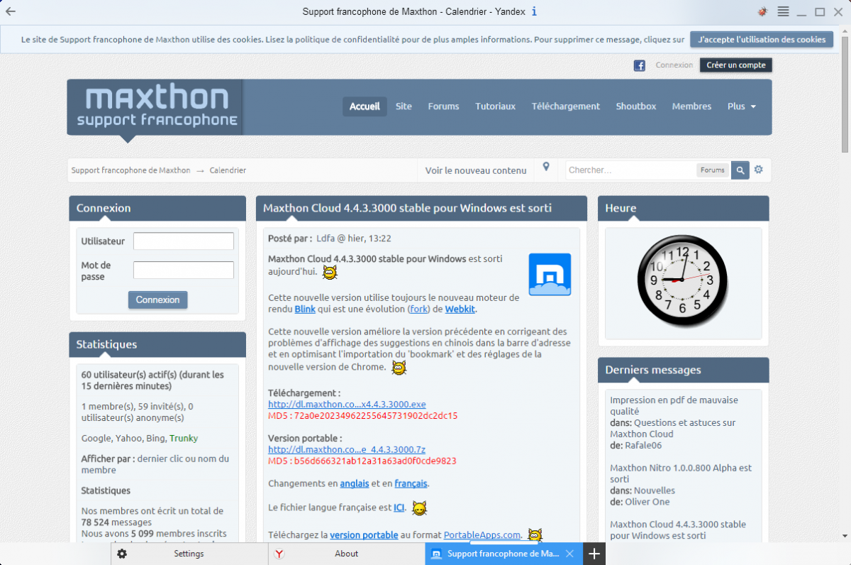Screen dimensions: 851x565
Task: Open the français changelog link
Action: pos(411,484)
